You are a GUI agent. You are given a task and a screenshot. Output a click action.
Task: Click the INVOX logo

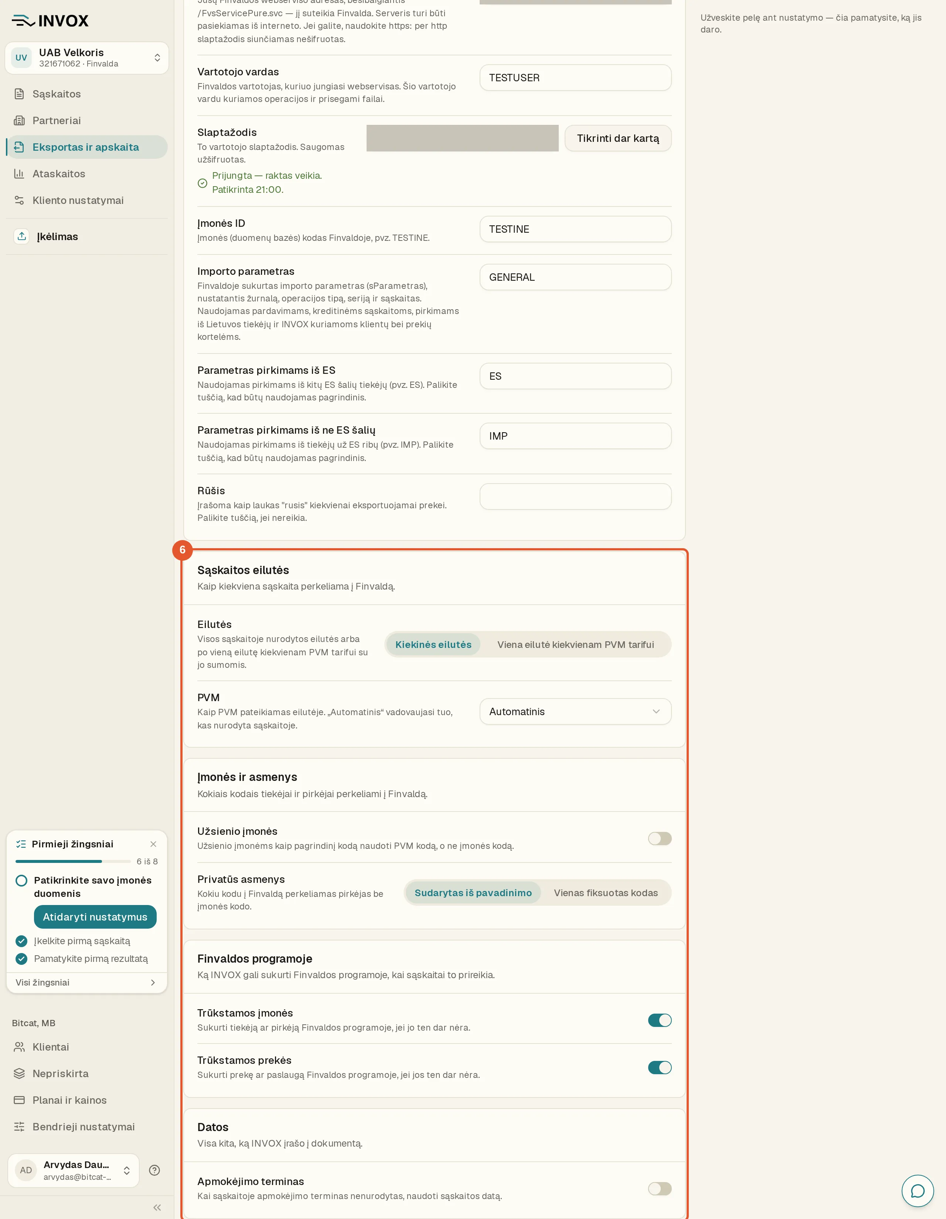(50, 21)
